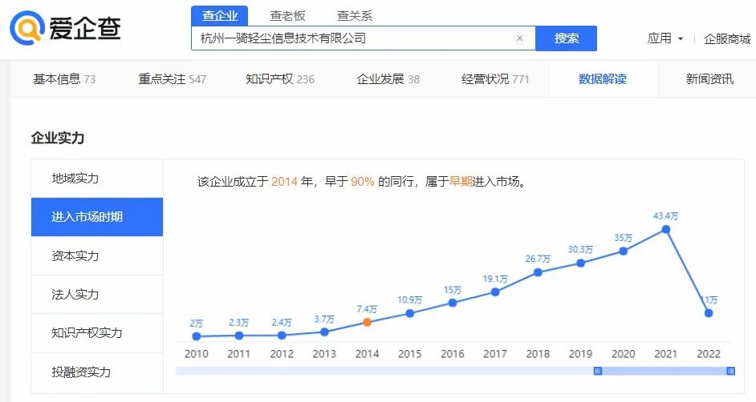Image resolution: width=756 pixels, height=402 pixels.
Task: Open the 知识产权 236 section tab
Action: [279, 78]
